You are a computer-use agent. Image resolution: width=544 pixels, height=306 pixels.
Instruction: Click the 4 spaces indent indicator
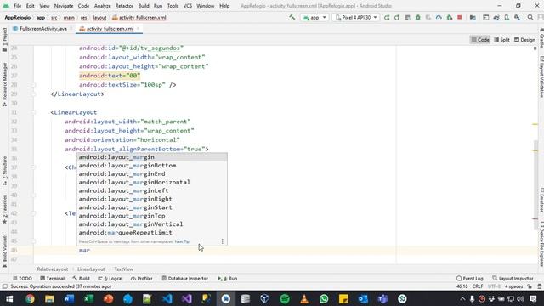click(x=513, y=286)
